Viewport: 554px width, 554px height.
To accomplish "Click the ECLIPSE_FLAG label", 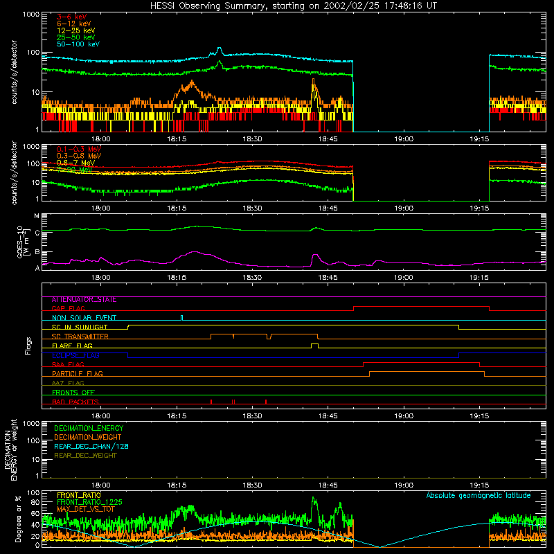I will tap(75, 355).
